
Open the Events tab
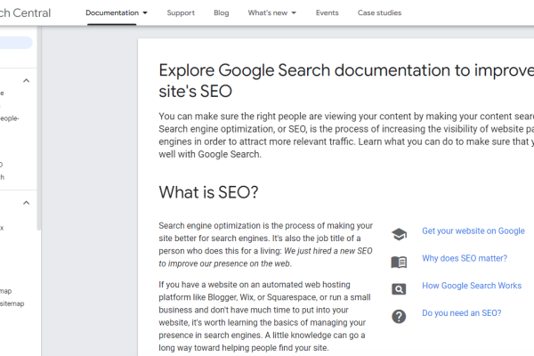(327, 13)
